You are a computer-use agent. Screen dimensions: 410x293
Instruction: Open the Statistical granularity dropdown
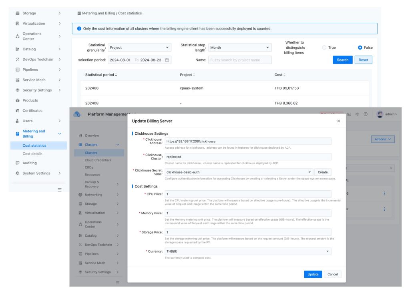pos(139,48)
